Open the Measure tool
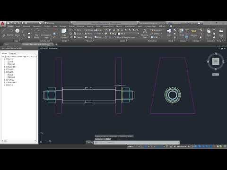227x170 pixels. tap(194, 33)
